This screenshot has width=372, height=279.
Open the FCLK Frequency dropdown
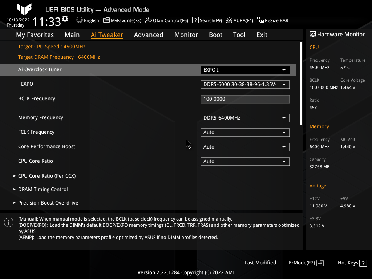pos(245,133)
